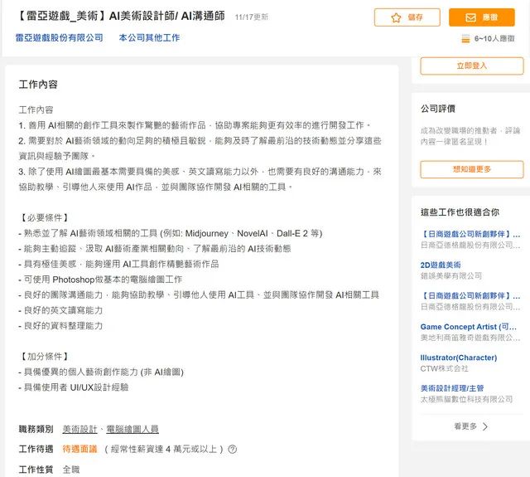Click the UI/UX設計經驗 bonus line

tap(74, 387)
